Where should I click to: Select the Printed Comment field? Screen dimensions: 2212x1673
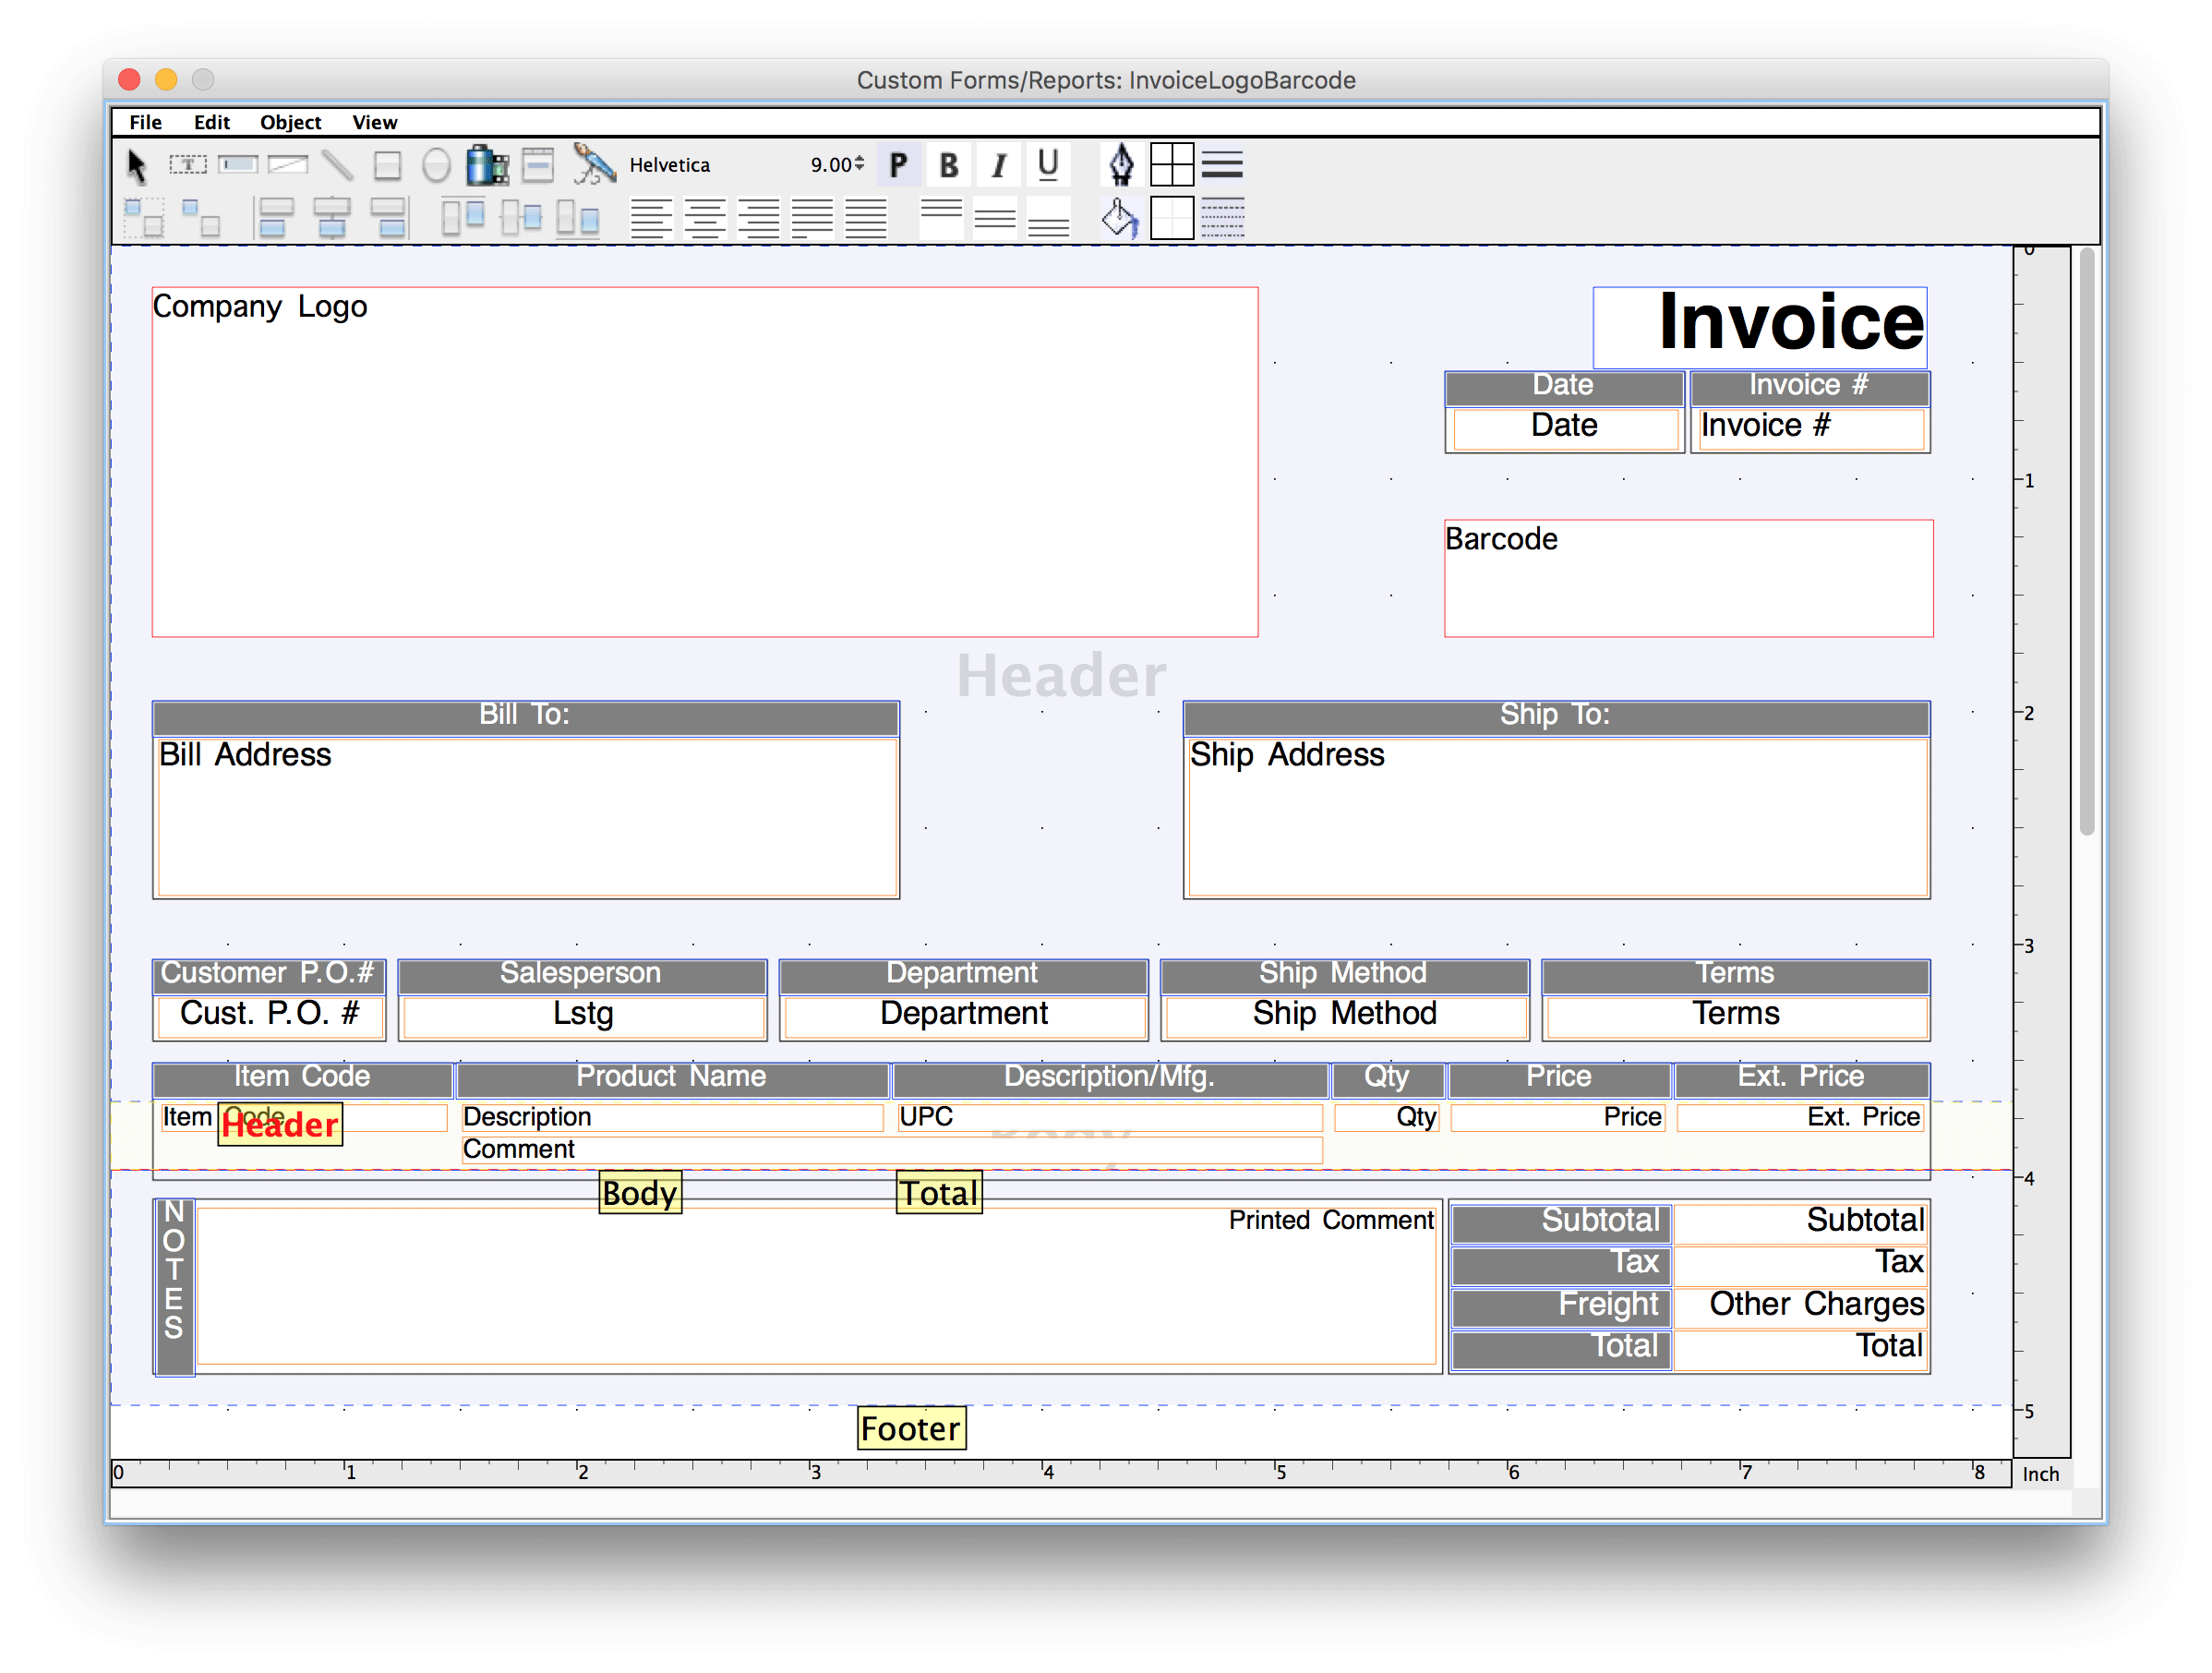click(816, 1286)
